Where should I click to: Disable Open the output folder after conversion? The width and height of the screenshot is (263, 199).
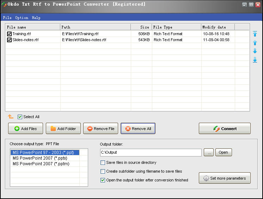pos(103,180)
